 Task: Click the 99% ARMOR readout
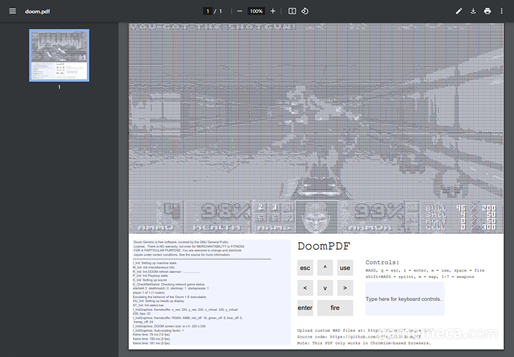point(370,217)
